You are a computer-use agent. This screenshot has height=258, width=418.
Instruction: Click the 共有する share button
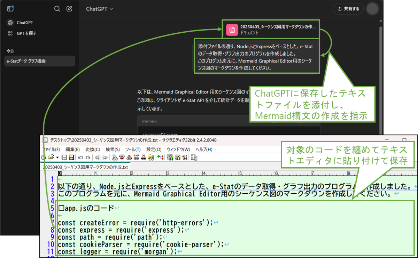(348, 9)
